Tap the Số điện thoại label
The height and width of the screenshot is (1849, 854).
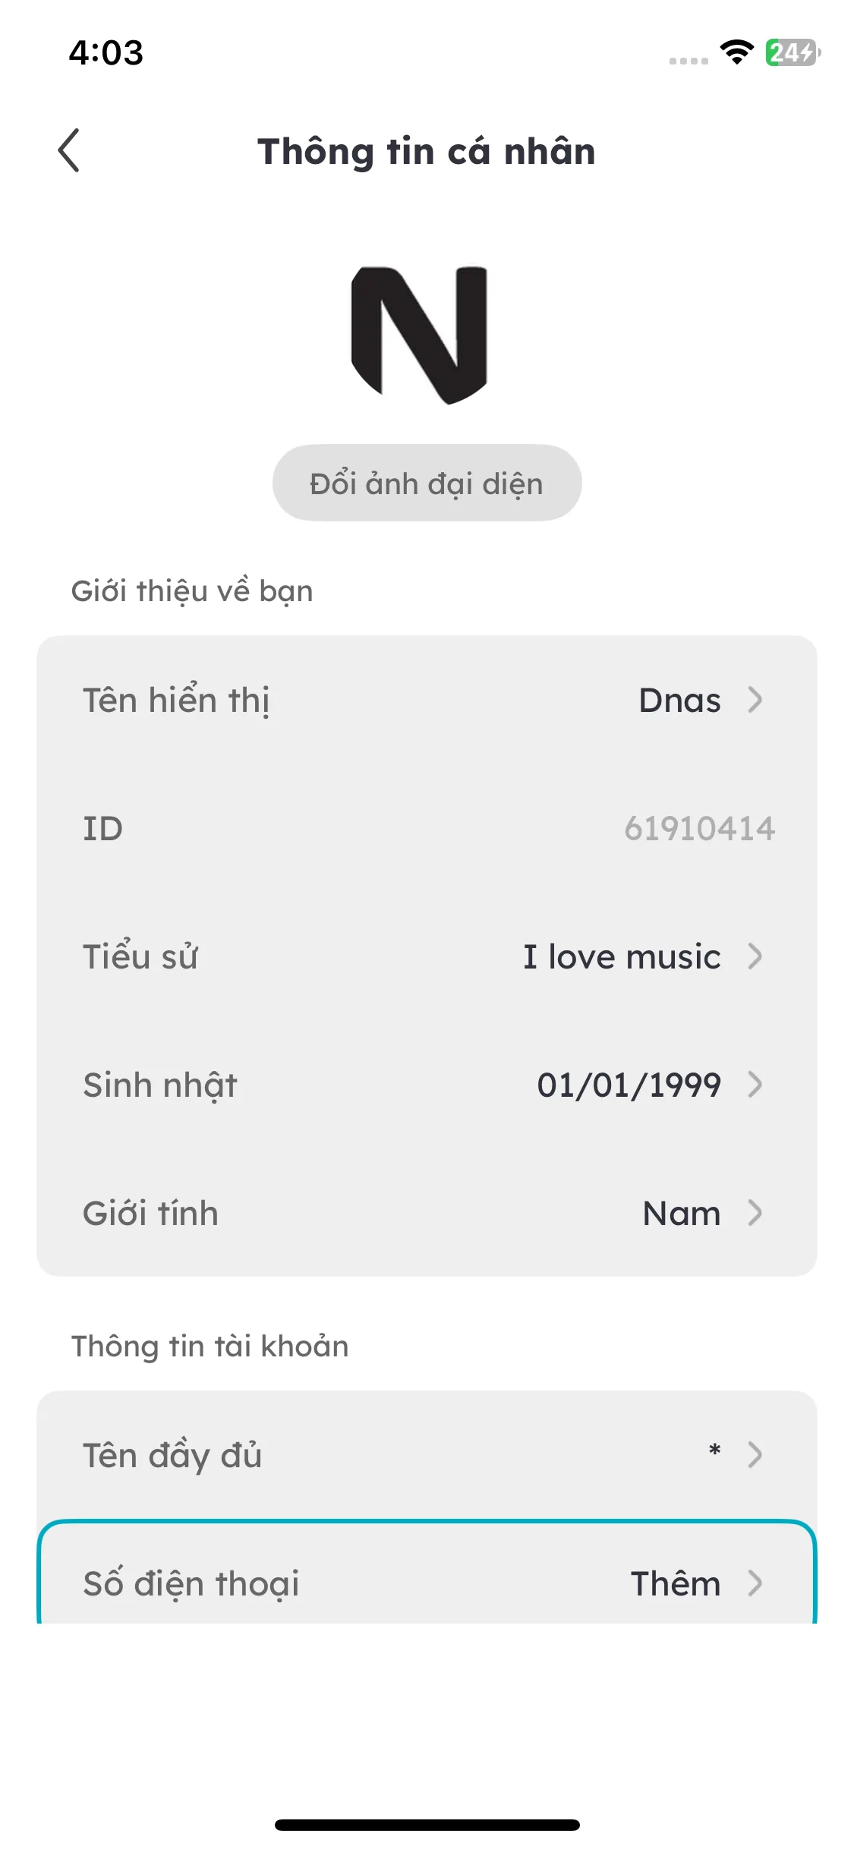click(191, 1584)
